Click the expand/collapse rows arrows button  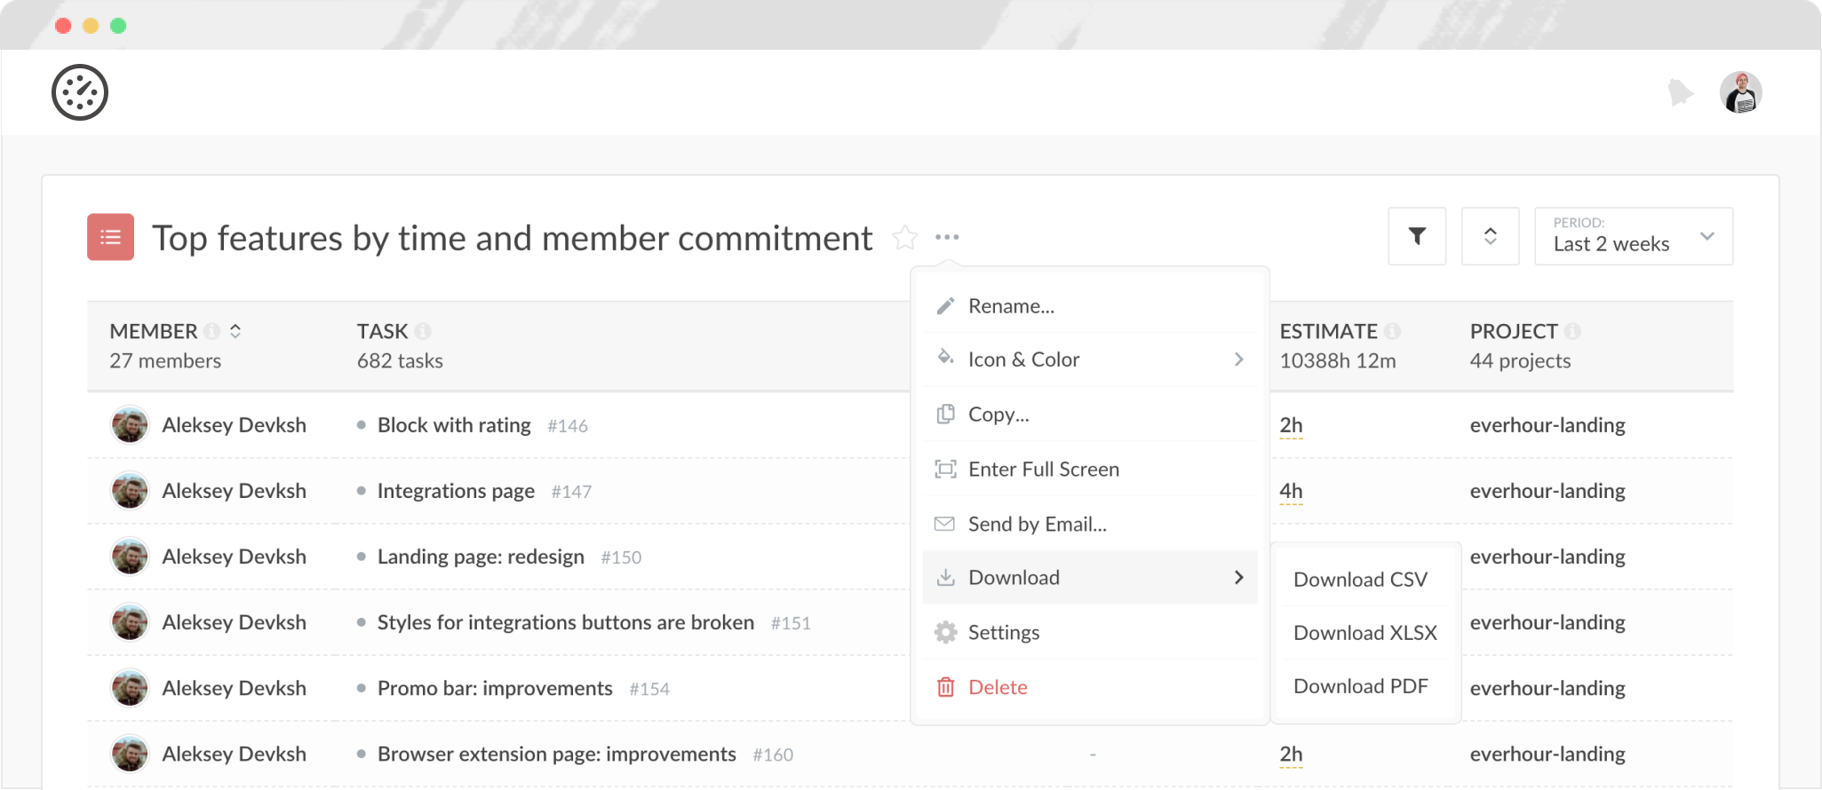pos(1490,236)
